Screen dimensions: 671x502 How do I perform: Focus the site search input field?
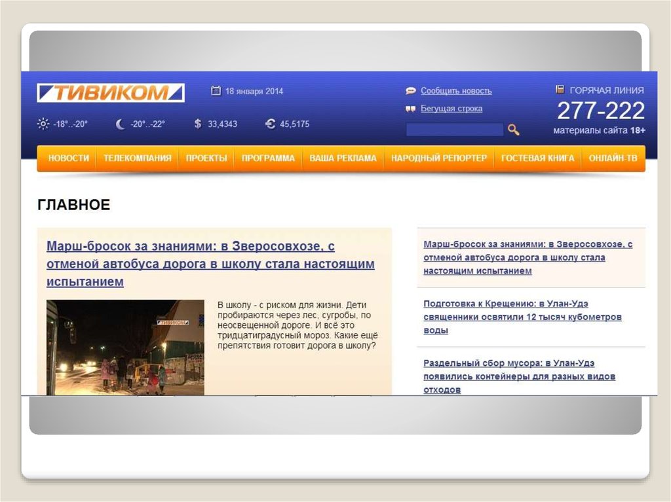coord(454,130)
